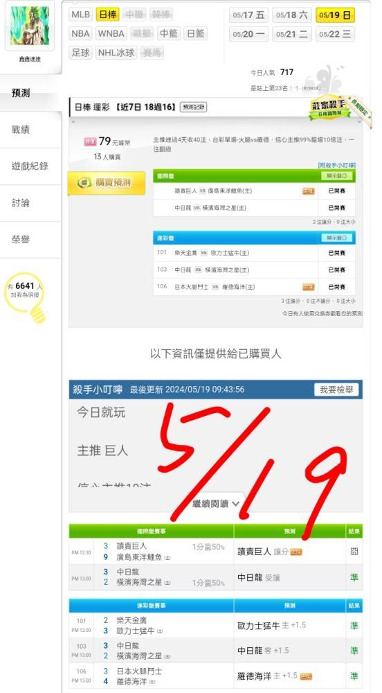Click the user avatar thumbnail
Image resolution: width=382 pixels, height=693 pixels.
[x=30, y=26]
